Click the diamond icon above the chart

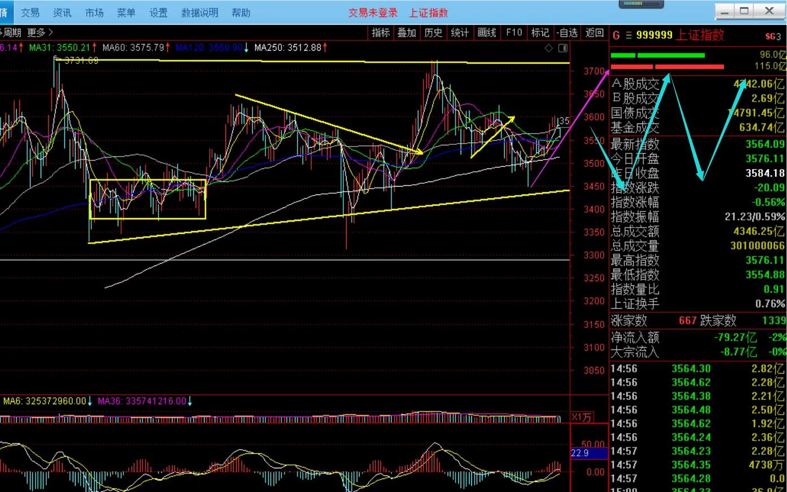pyautogui.click(x=549, y=48)
